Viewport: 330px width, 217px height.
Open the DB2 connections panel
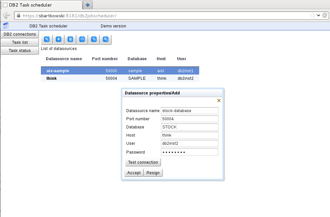tap(20, 34)
